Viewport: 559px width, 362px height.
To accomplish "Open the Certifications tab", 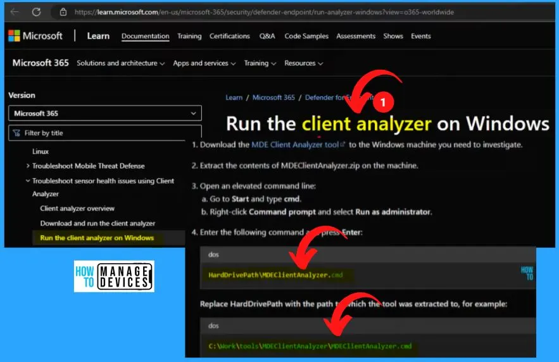I will click(x=230, y=36).
